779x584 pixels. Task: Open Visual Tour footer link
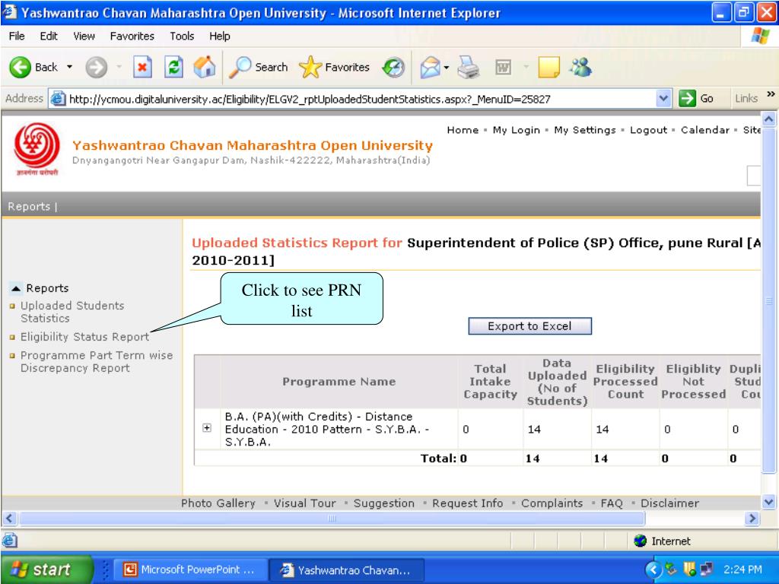coord(304,503)
